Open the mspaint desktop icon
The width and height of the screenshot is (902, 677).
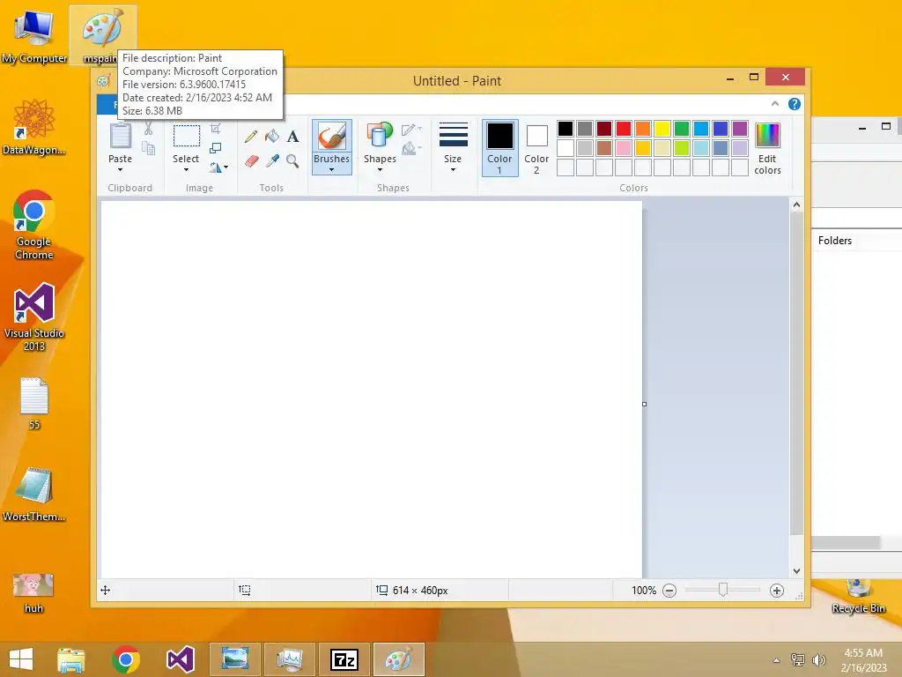pyautogui.click(x=102, y=35)
